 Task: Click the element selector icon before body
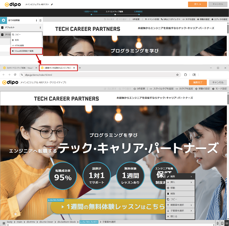point(4,223)
